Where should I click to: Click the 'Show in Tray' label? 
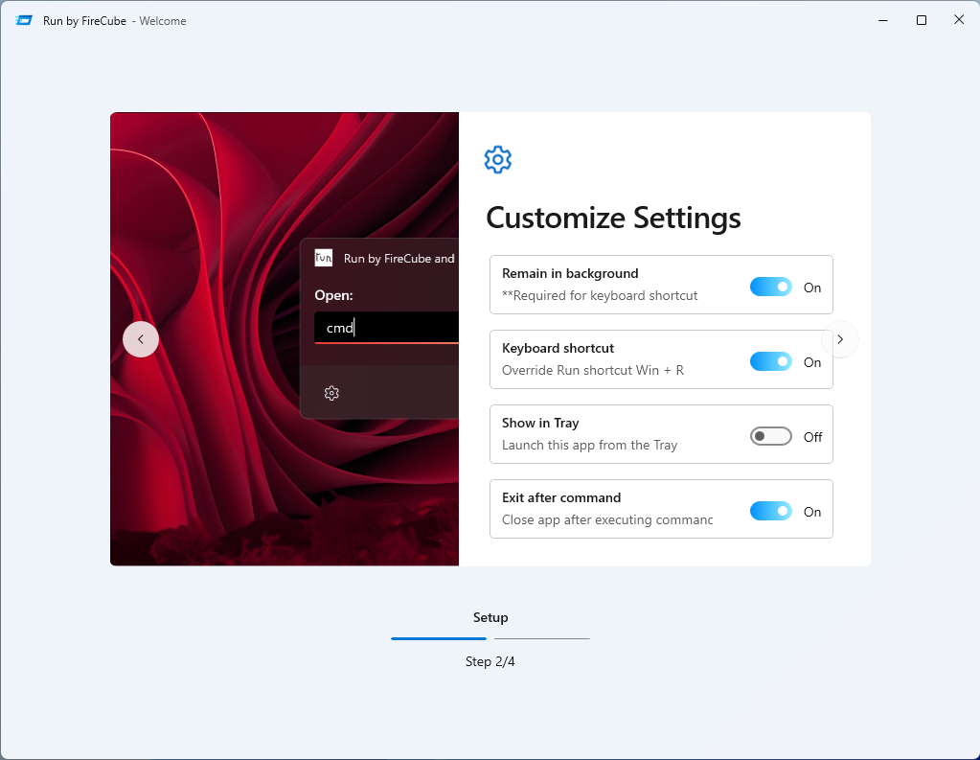pos(540,423)
